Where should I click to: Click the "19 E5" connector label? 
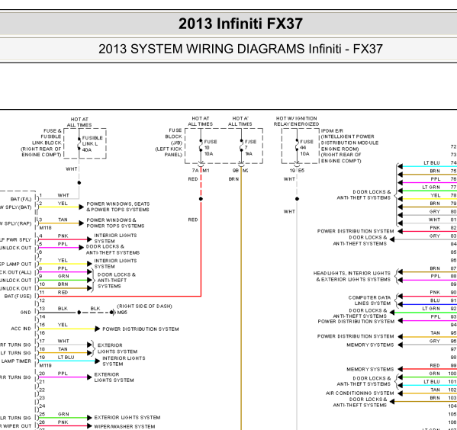[x=297, y=171]
